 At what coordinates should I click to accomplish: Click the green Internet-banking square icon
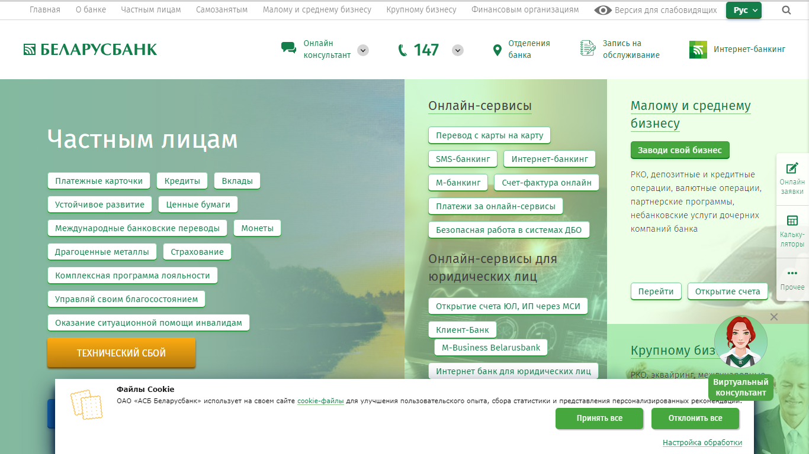[698, 50]
